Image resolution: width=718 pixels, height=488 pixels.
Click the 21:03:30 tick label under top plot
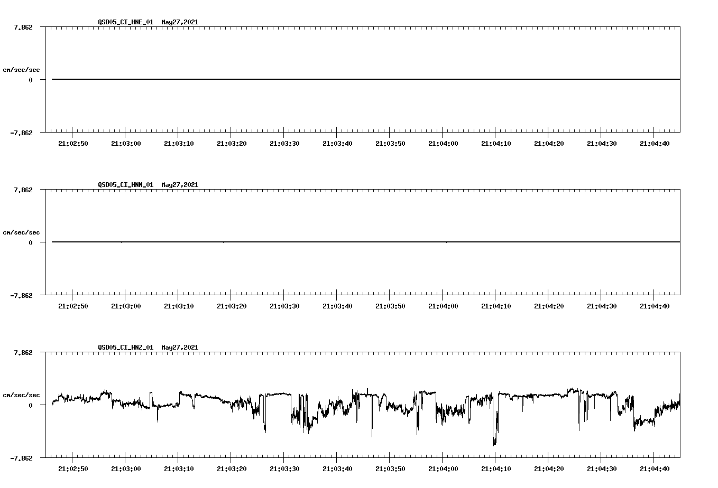[x=284, y=143]
